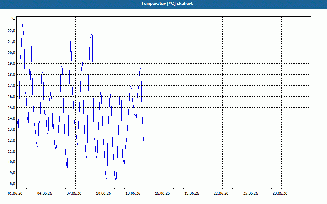Select the 8,0 y-axis tick label
Screen dimensions: 327x204
(12, 184)
